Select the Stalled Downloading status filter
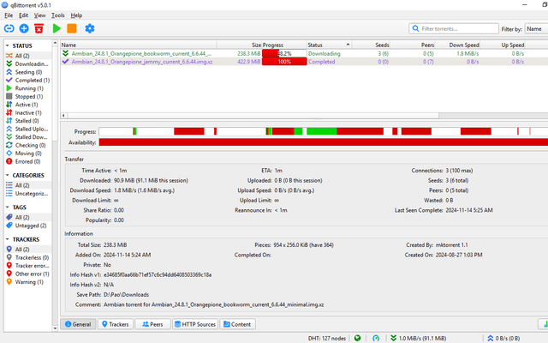 tap(28, 137)
